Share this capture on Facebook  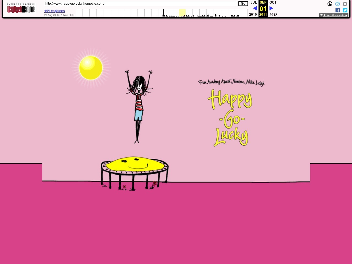[x=338, y=10]
